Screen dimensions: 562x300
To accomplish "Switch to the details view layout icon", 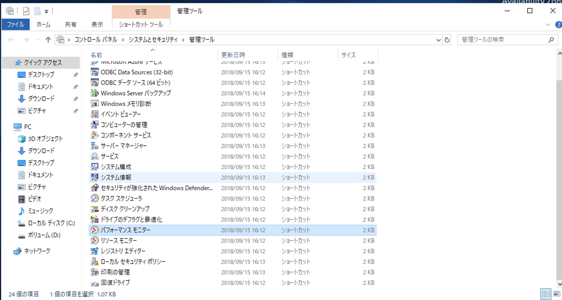I will click(546, 294).
